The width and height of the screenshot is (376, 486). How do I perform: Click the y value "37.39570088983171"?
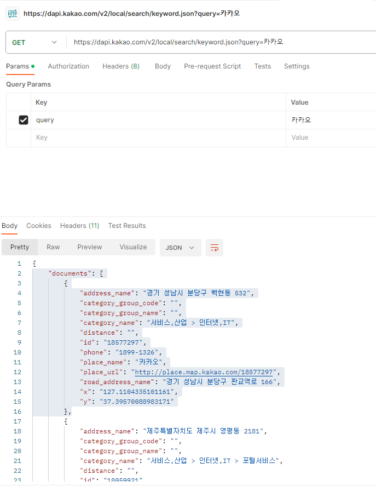tap(137, 402)
